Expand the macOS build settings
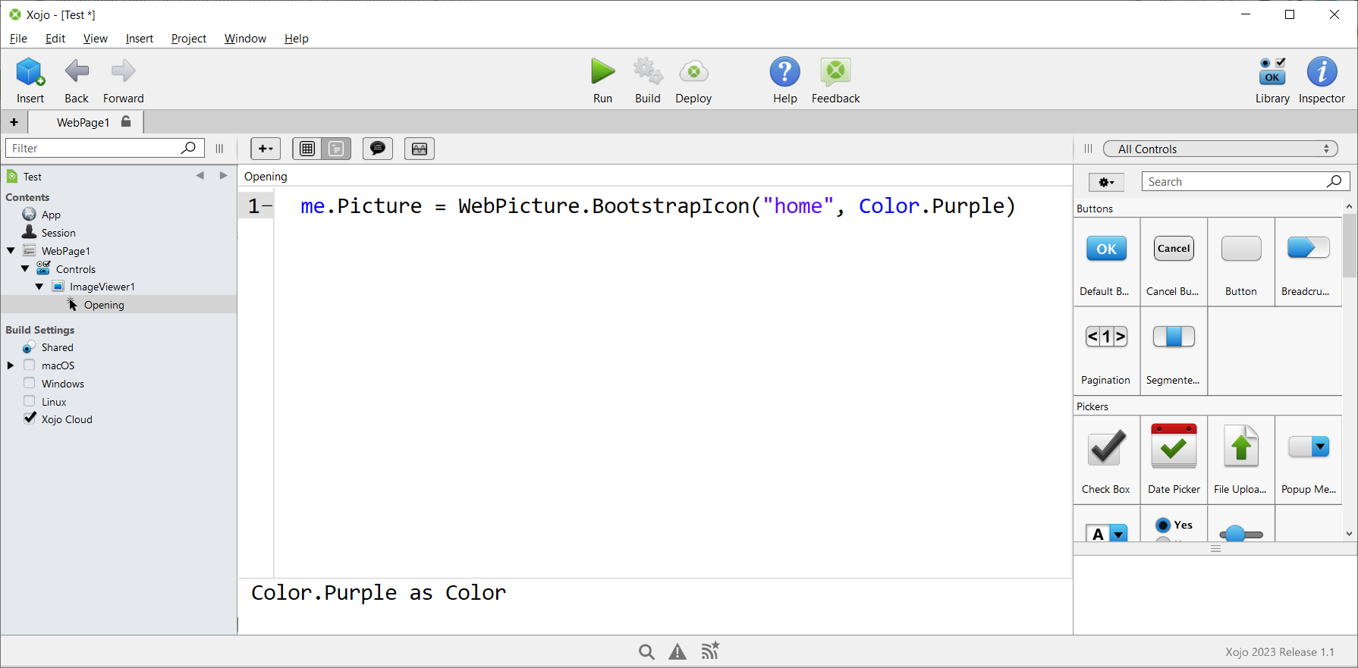 pos(11,365)
